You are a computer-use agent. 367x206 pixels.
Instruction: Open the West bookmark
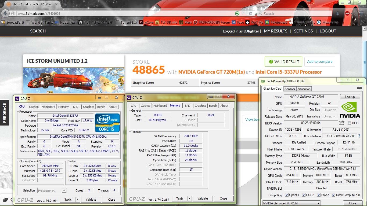tap(186, 23)
